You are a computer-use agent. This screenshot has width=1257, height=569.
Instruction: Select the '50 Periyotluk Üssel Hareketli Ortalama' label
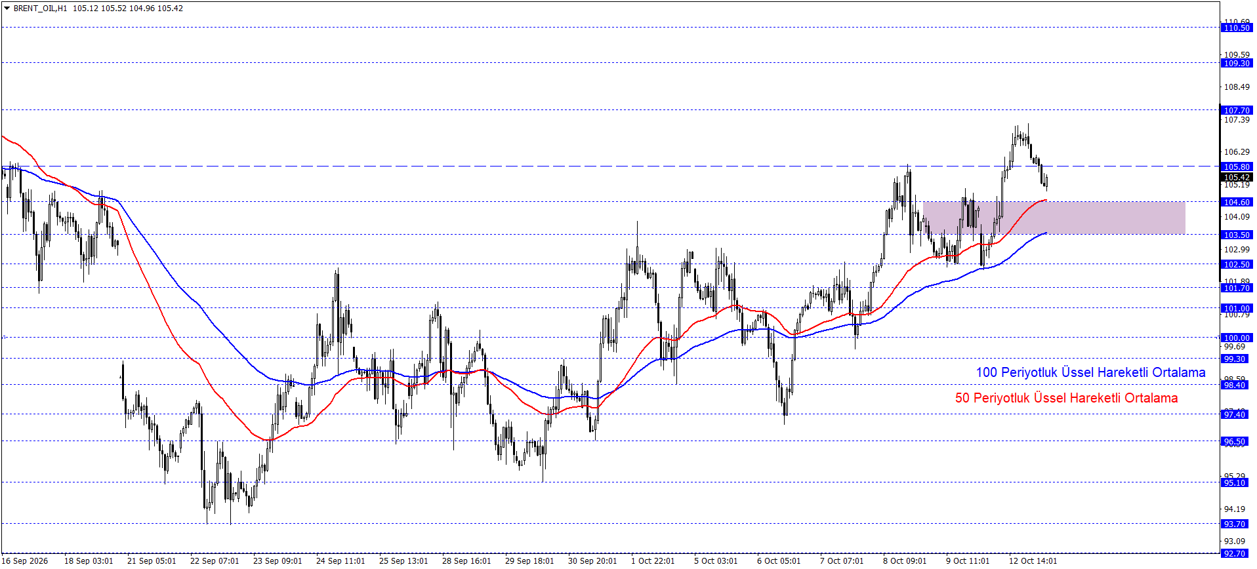click(1066, 398)
